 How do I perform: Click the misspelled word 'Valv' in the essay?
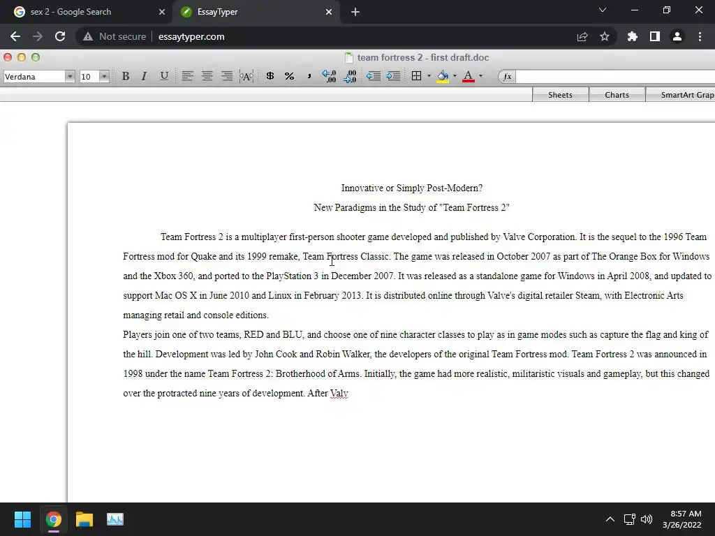pyautogui.click(x=339, y=393)
